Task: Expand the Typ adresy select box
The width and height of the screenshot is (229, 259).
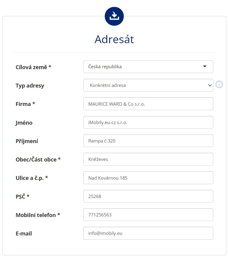Action: tap(148, 85)
